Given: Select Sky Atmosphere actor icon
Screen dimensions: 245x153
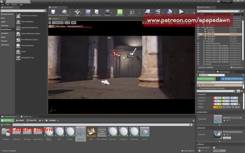Looking at the screenshot, I should pos(18,22).
